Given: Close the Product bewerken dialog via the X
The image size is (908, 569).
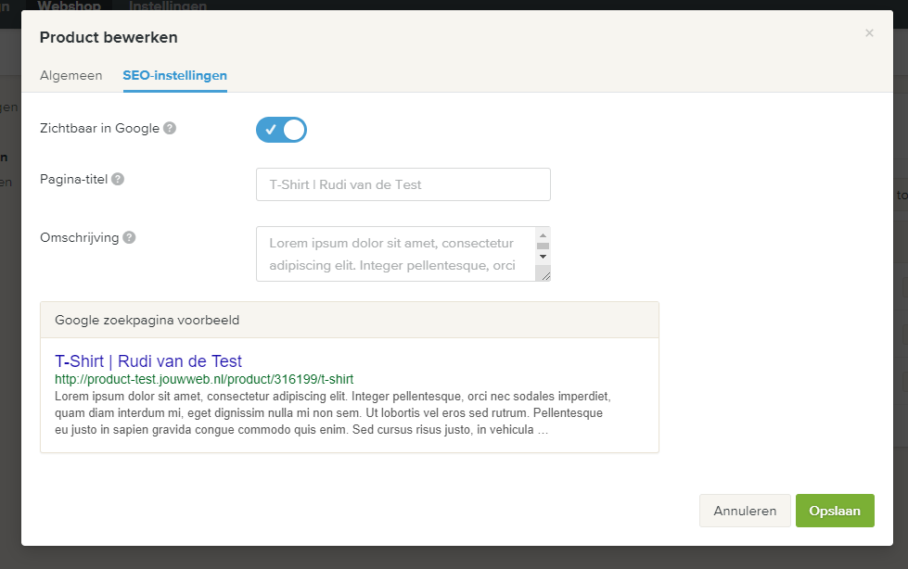Looking at the screenshot, I should click(x=869, y=32).
